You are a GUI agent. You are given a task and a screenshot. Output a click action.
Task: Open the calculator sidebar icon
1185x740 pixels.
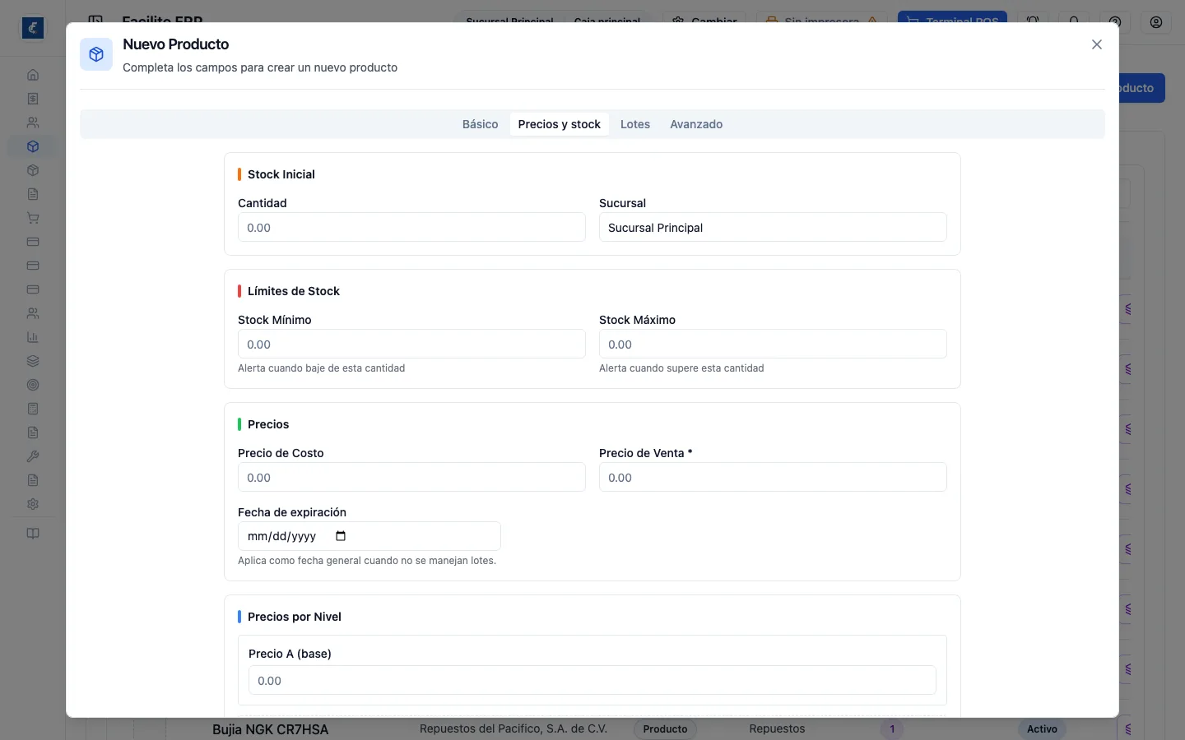click(33, 409)
